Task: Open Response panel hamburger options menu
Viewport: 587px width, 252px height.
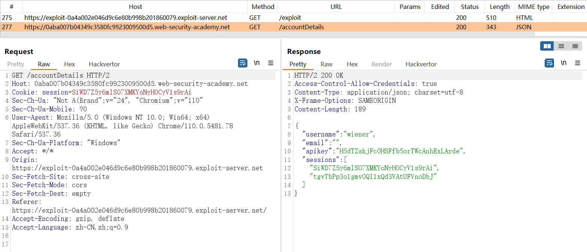Action: click(x=577, y=63)
